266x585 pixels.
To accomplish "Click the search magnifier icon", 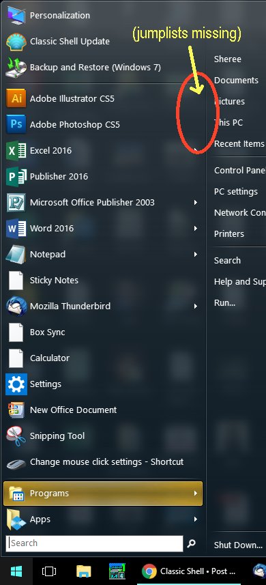I will pyautogui.click(x=192, y=543).
